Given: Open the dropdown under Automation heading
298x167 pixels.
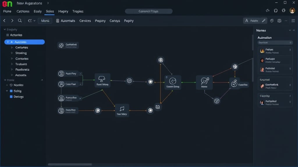Looking at the screenshot, I should pyautogui.click(x=275, y=43).
